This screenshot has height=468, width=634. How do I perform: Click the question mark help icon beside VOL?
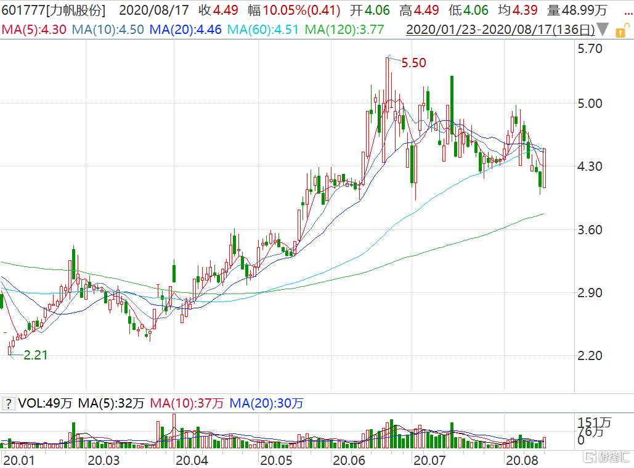coord(9,403)
